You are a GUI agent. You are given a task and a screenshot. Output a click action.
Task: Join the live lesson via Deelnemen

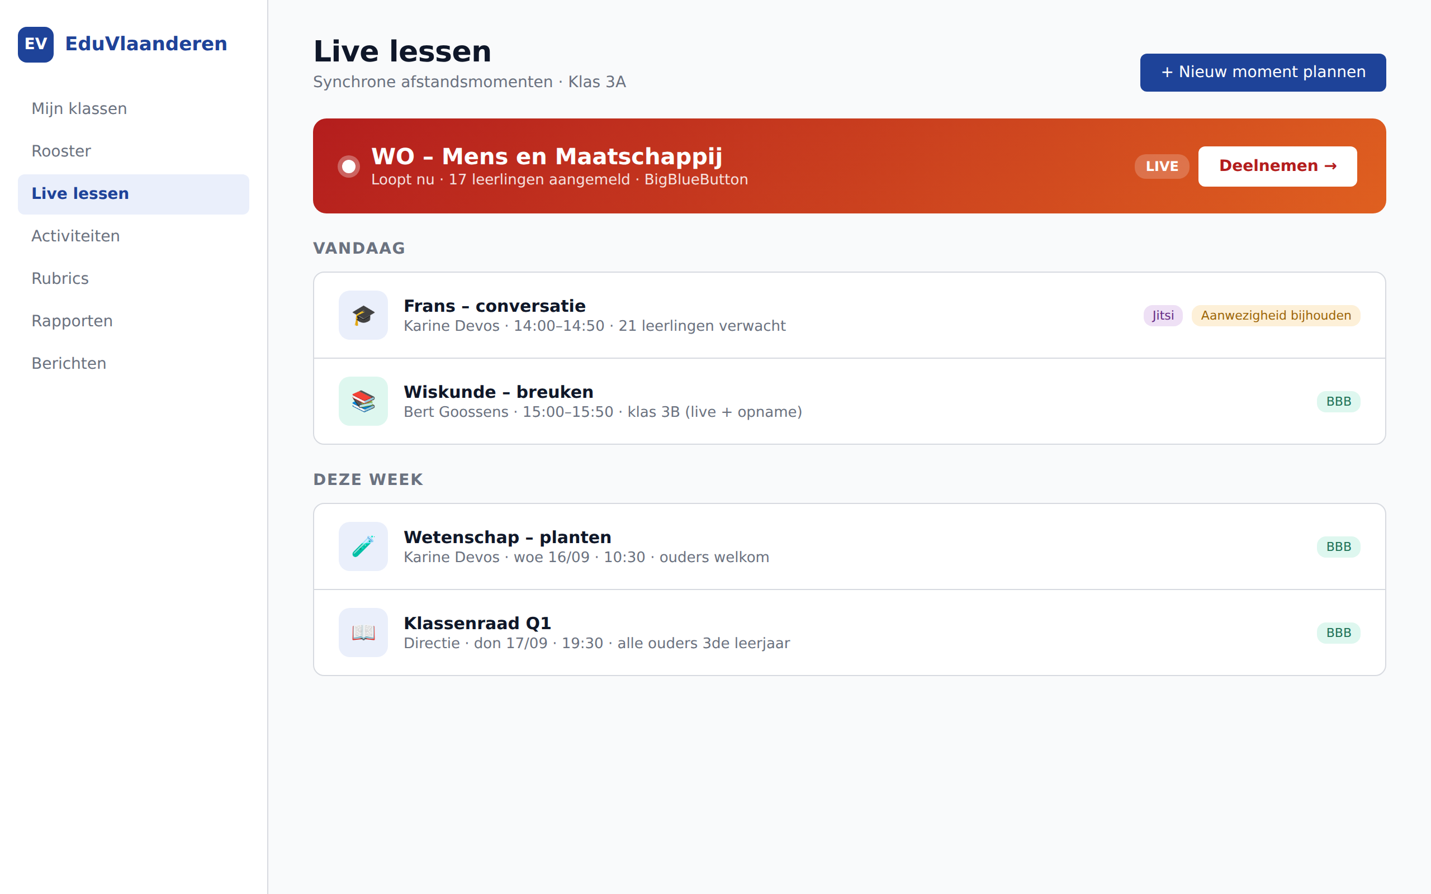point(1277,166)
